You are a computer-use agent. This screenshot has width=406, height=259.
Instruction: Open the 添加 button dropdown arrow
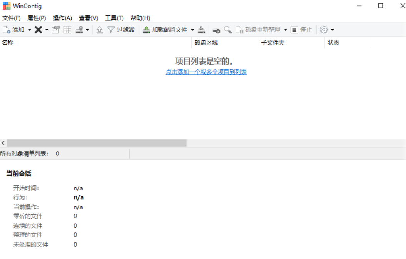pos(29,30)
